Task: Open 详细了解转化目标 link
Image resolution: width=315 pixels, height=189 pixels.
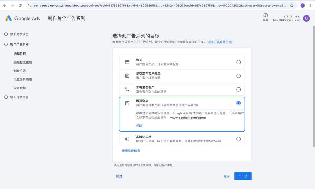Action: [219, 42]
